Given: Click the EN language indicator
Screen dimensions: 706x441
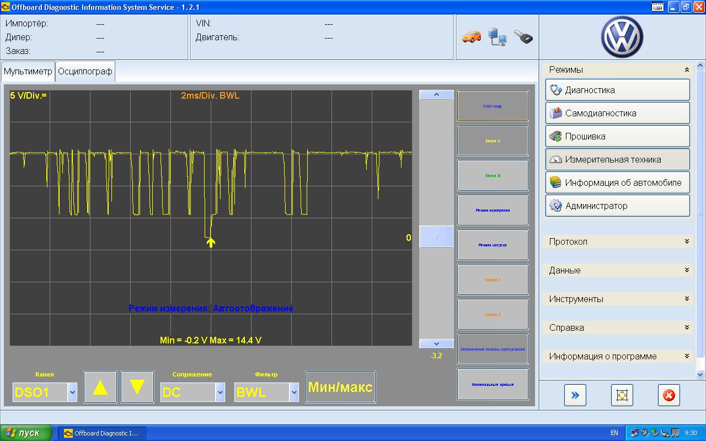Looking at the screenshot, I should point(614,433).
